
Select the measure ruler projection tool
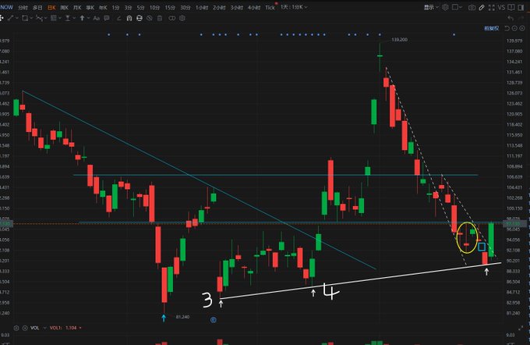coord(68,18)
